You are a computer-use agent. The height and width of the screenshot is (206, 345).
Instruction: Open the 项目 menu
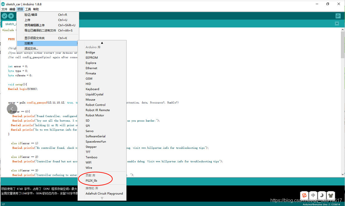pos(20,9)
